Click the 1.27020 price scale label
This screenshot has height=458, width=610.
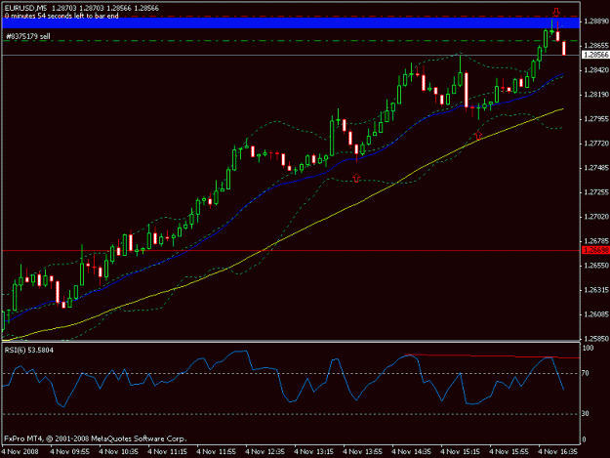[596, 217]
